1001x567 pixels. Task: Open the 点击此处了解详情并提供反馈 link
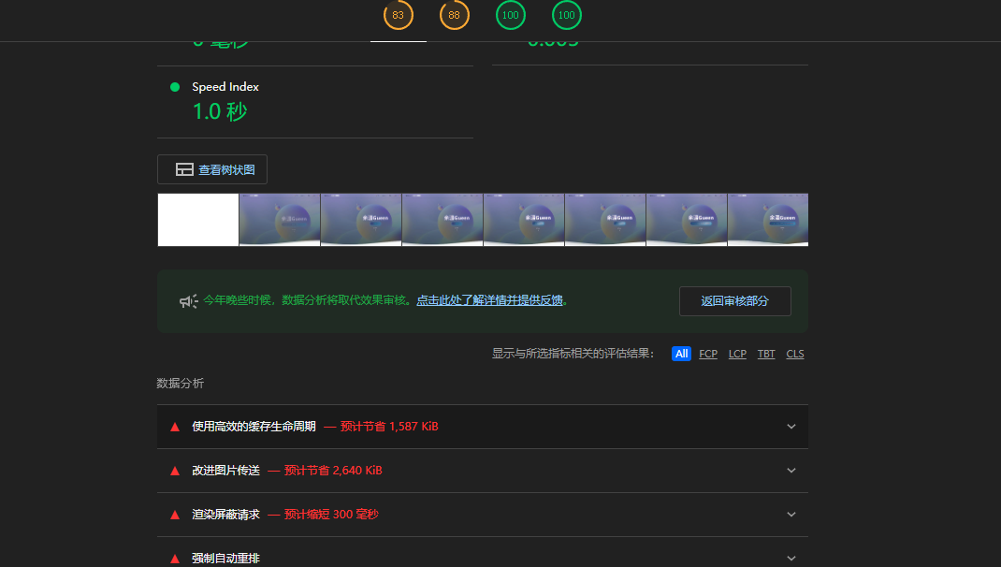[x=489, y=300]
